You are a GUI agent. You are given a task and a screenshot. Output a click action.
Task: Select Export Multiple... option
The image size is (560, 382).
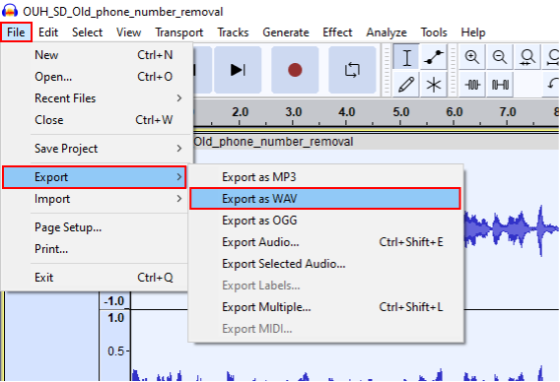pos(325,307)
